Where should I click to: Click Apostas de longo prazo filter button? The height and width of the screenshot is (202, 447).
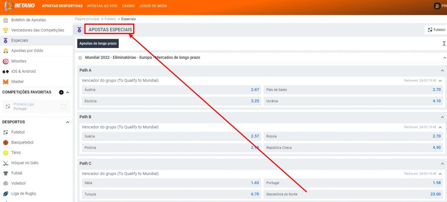tap(98, 43)
